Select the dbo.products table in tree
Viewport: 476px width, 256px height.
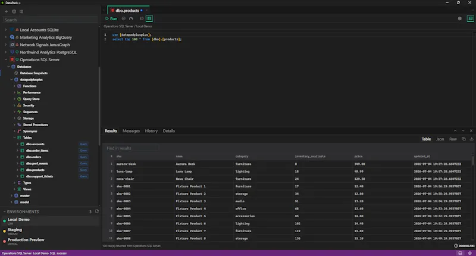[x=35, y=170]
